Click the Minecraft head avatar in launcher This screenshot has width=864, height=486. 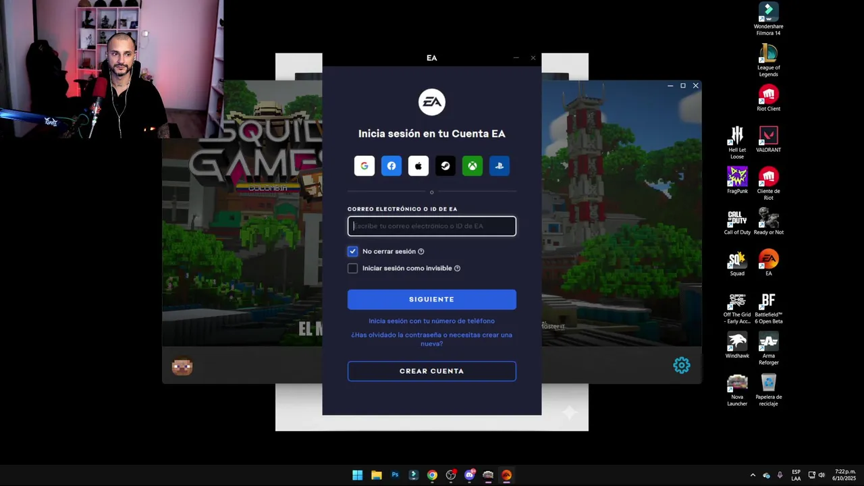(182, 367)
